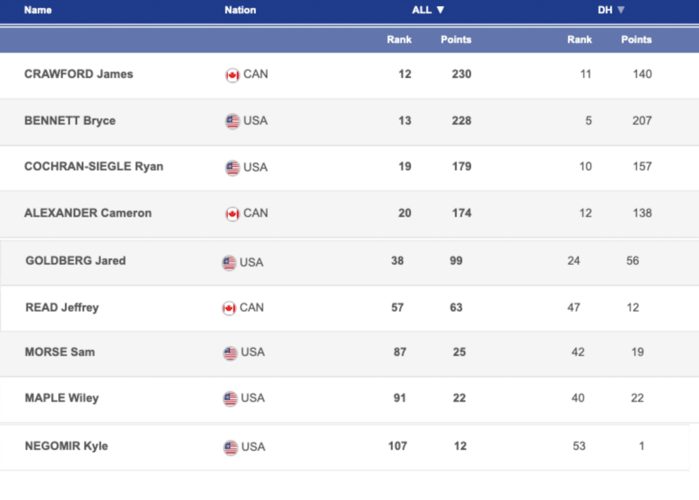The height and width of the screenshot is (500, 699).
Task: Click the Nation column header
Action: coord(240,10)
